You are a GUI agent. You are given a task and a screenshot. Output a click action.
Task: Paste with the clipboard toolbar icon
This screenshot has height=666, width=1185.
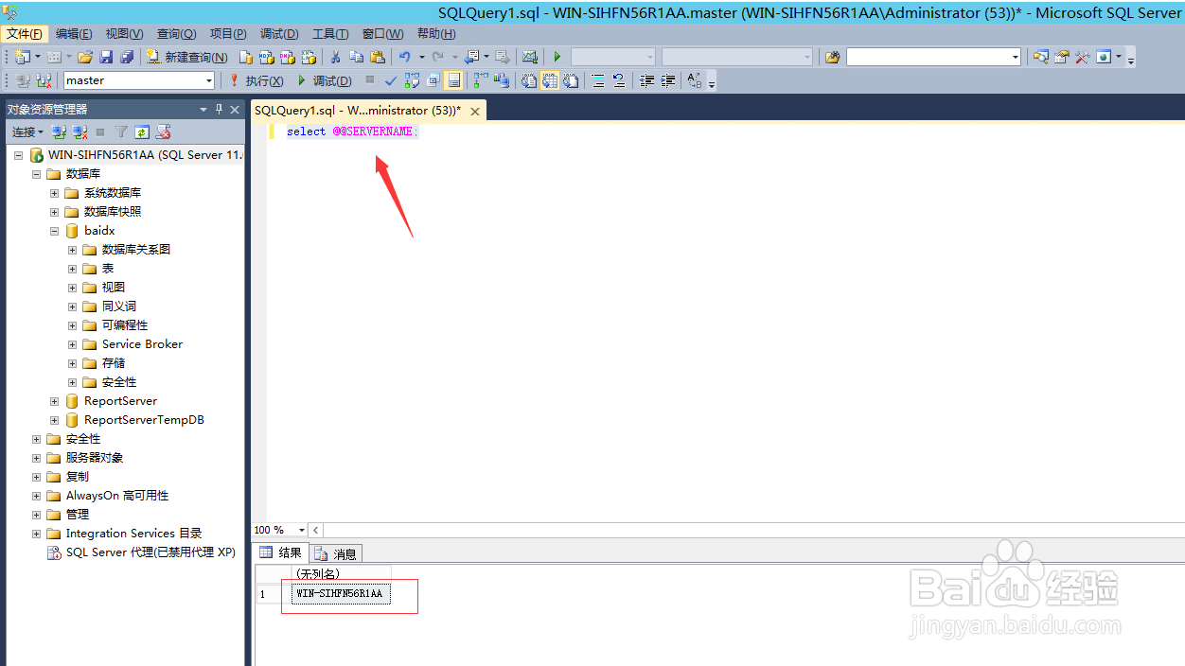coord(377,57)
